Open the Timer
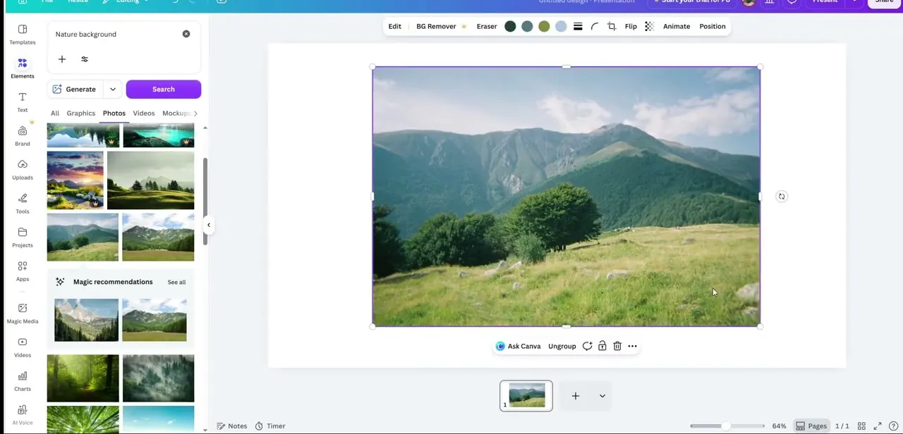The image size is (903, 434). (270, 426)
